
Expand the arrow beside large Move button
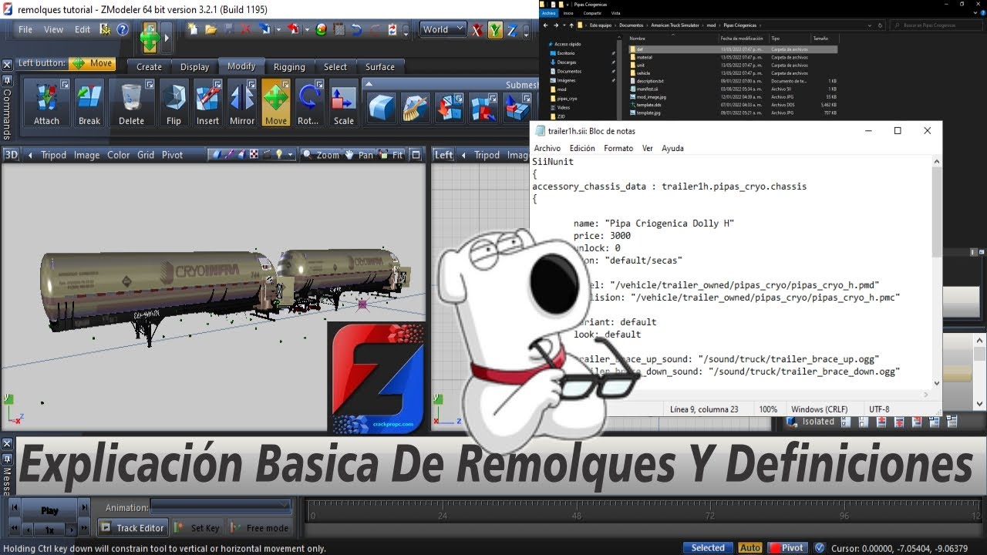pos(167,38)
